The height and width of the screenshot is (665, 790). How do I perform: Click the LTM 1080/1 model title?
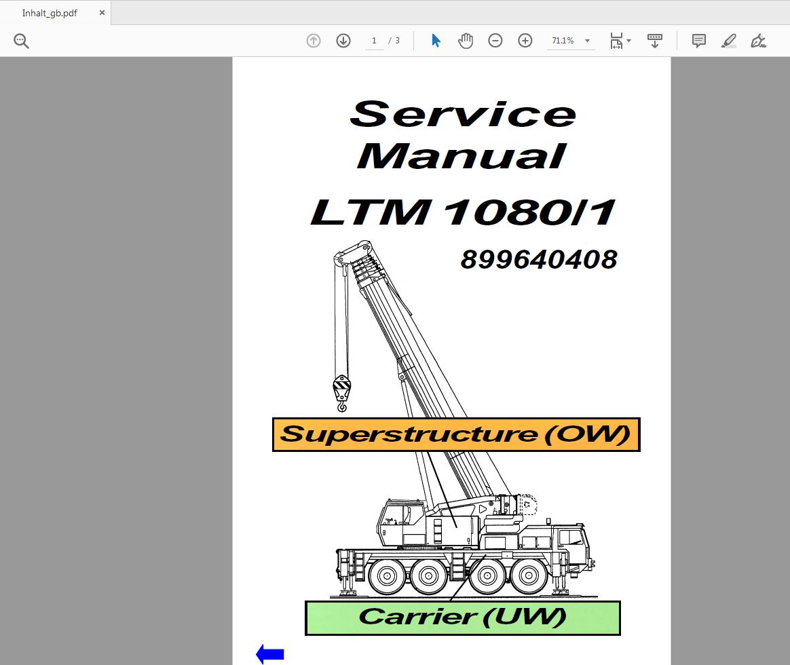coord(462,212)
